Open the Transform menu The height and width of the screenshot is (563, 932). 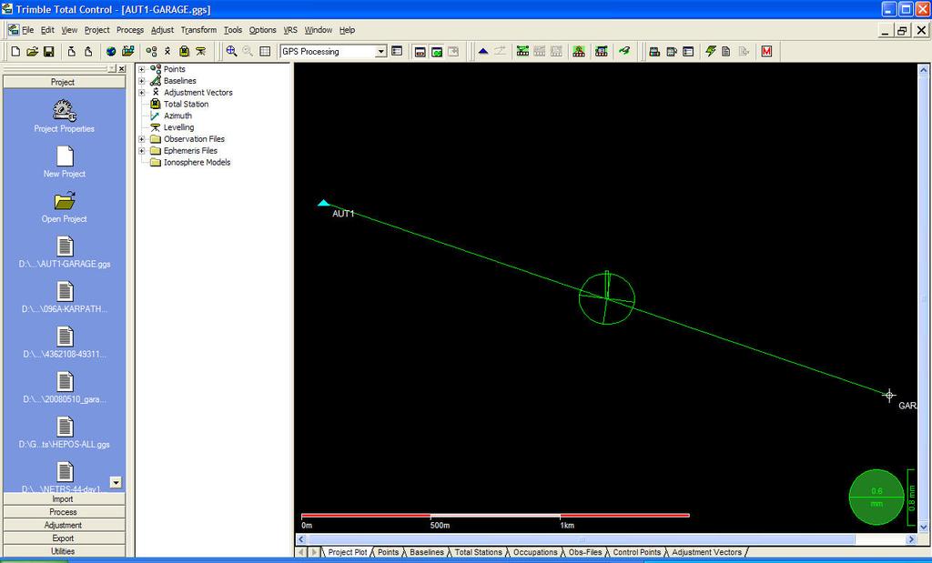pos(198,30)
